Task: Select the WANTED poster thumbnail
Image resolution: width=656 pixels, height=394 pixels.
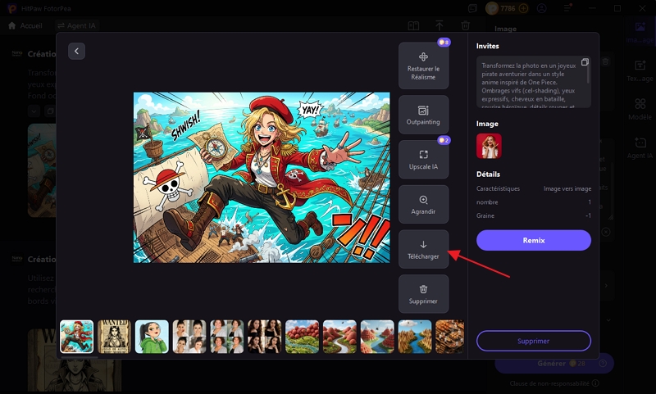Action: pos(114,337)
